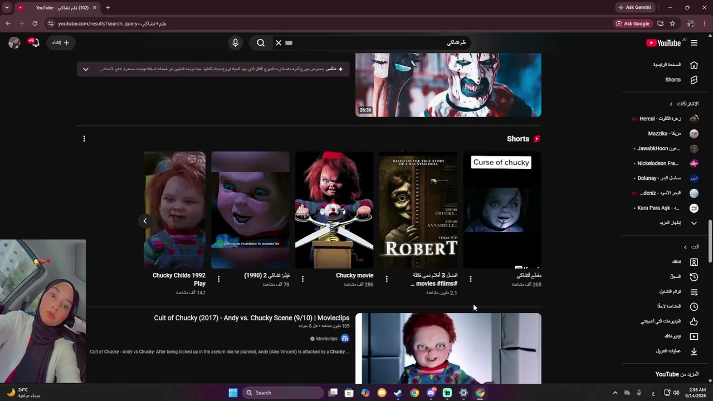Open options for Curse of chucky short
Screen dimensions: 713x401
pos(471,278)
